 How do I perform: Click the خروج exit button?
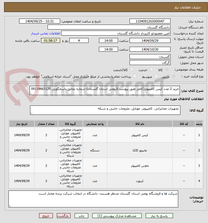(46, 216)
